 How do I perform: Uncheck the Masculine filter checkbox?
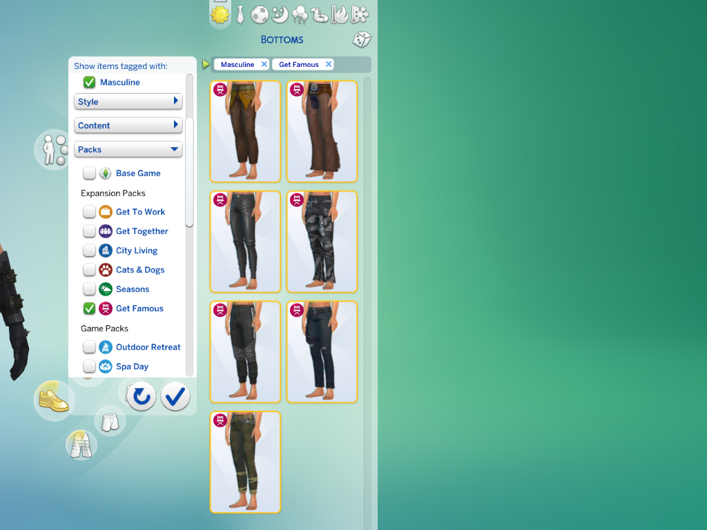[x=90, y=83]
